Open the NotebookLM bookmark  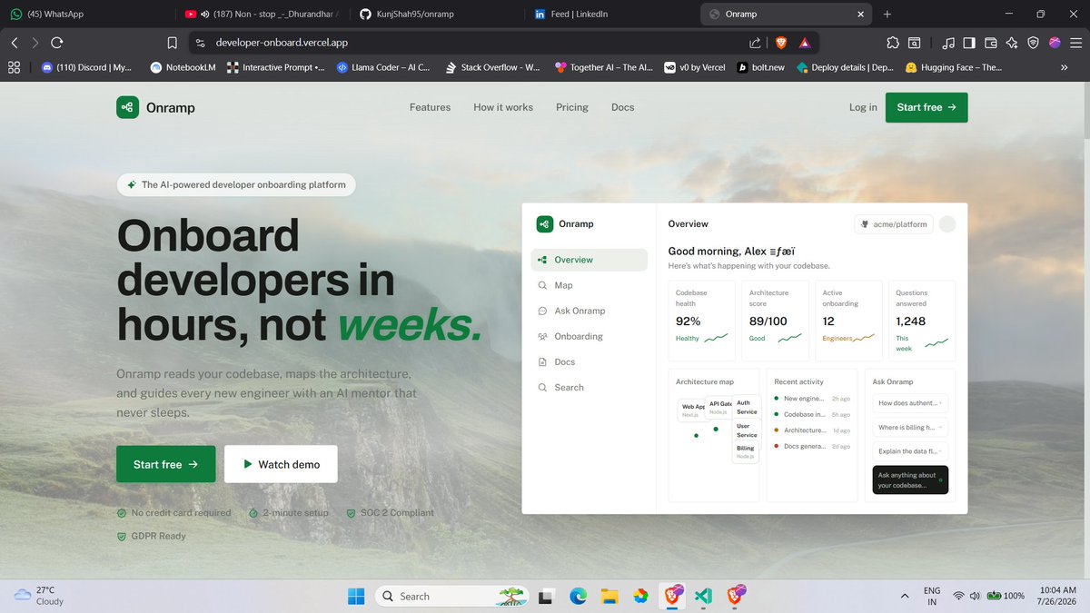click(183, 67)
